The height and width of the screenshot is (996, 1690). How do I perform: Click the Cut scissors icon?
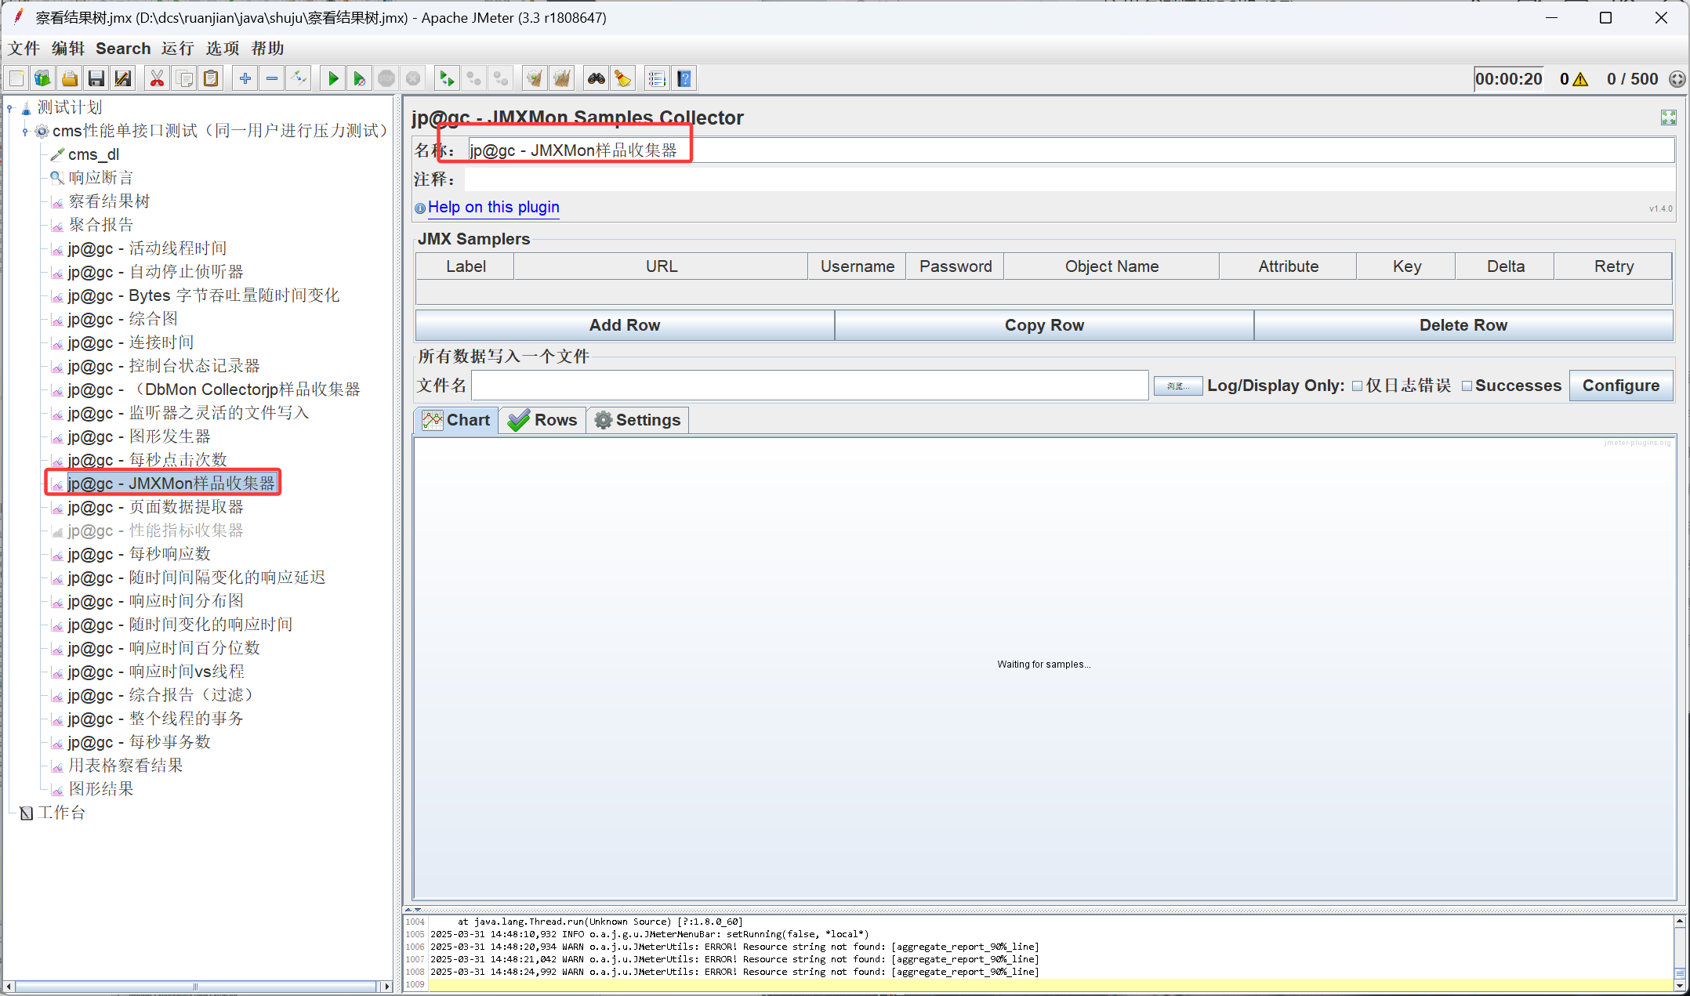(x=157, y=78)
